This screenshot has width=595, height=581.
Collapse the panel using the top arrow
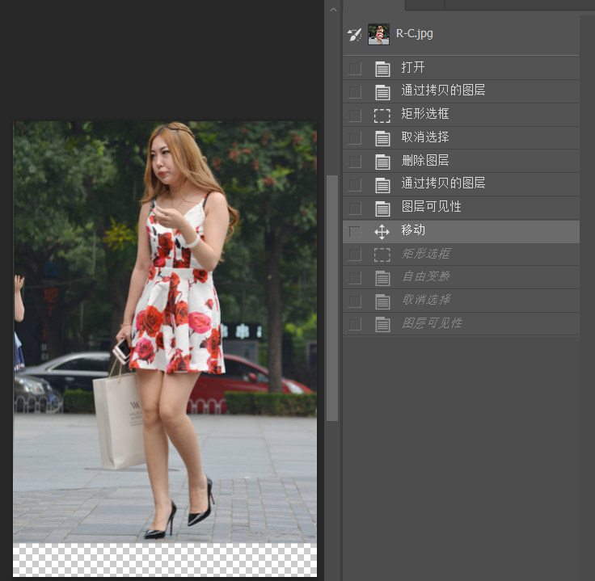pos(332,8)
